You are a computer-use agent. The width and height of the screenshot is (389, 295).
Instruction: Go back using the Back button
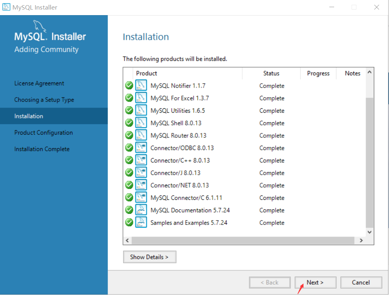coord(270,282)
